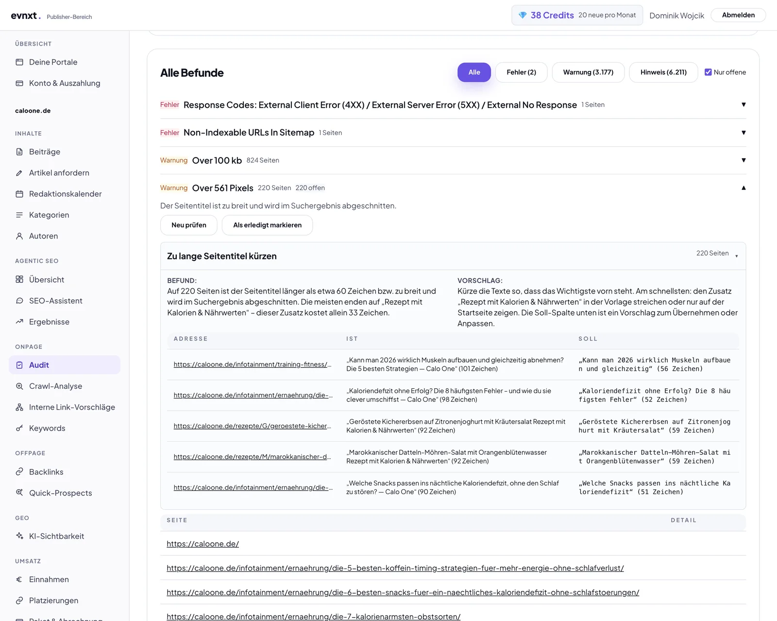Click the Artikel anfordern pencil icon
Screen dimensions: 777x621
point(19,173)
